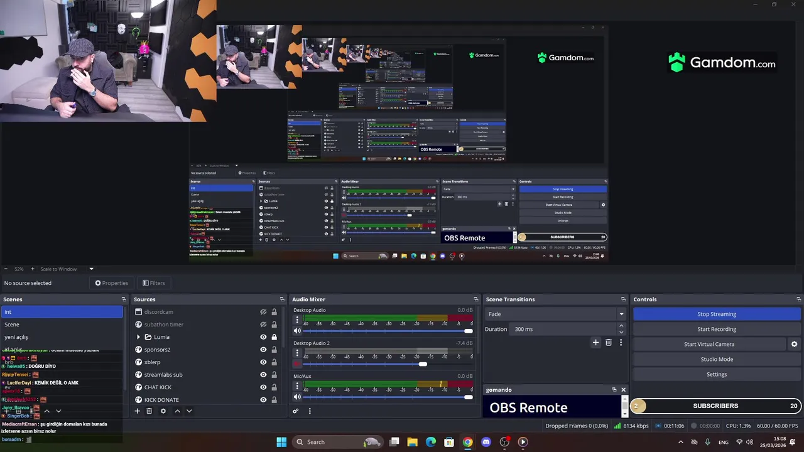Image resolution: width=804 pixels, height=452 pixels.
Task: Move source down in Sources list
Action: click(189, 411)
